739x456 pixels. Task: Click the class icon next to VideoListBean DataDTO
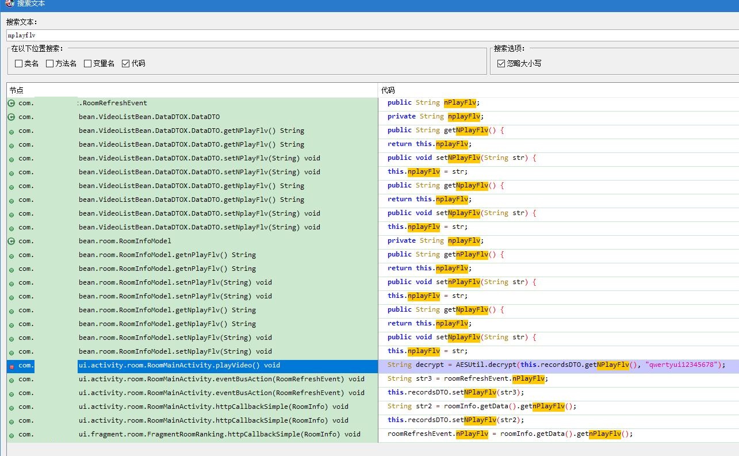(12, 116)
